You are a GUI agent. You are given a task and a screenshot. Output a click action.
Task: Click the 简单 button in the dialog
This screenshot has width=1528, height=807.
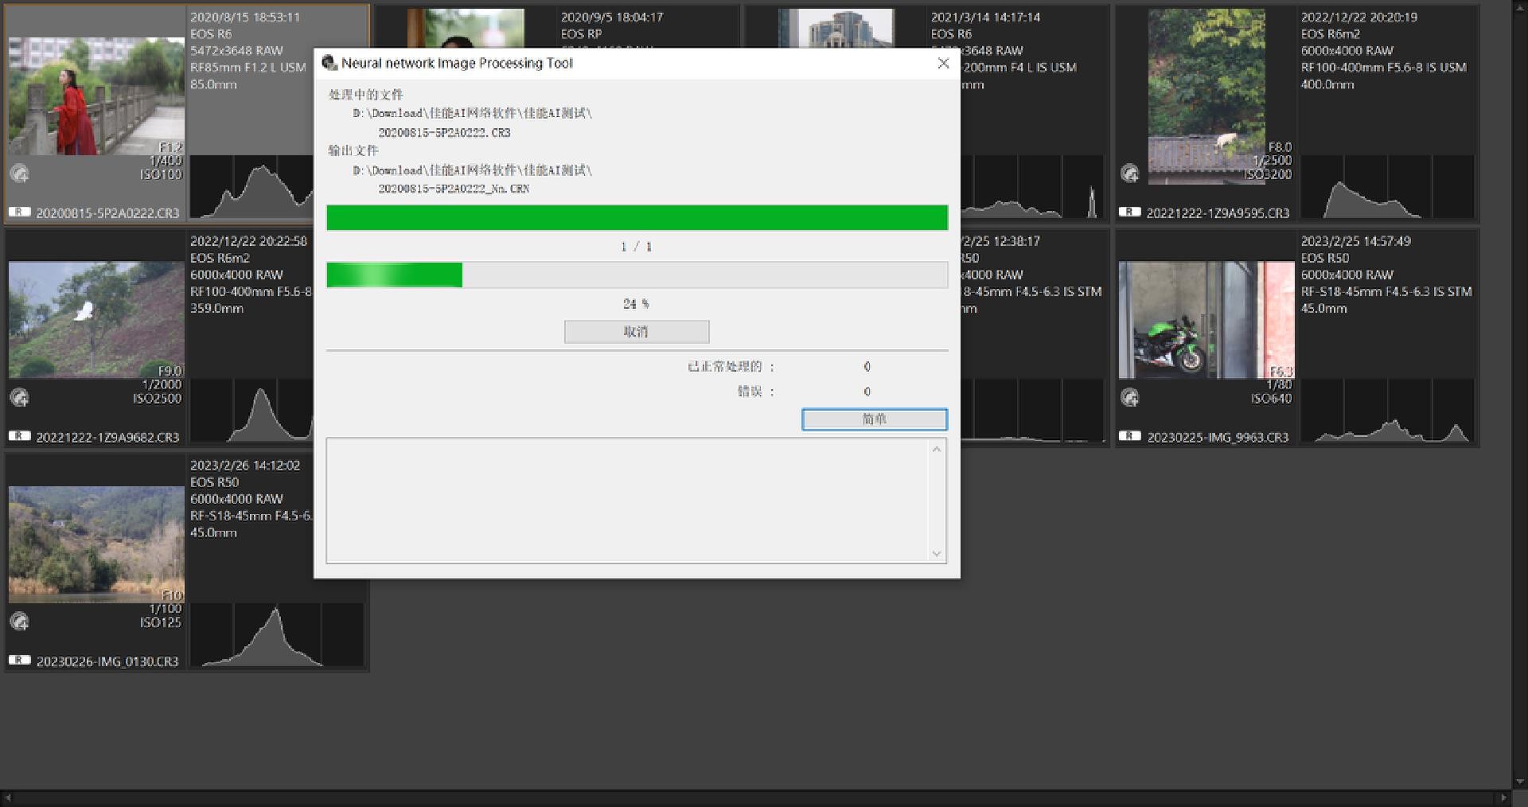click(x=874, y=419)
